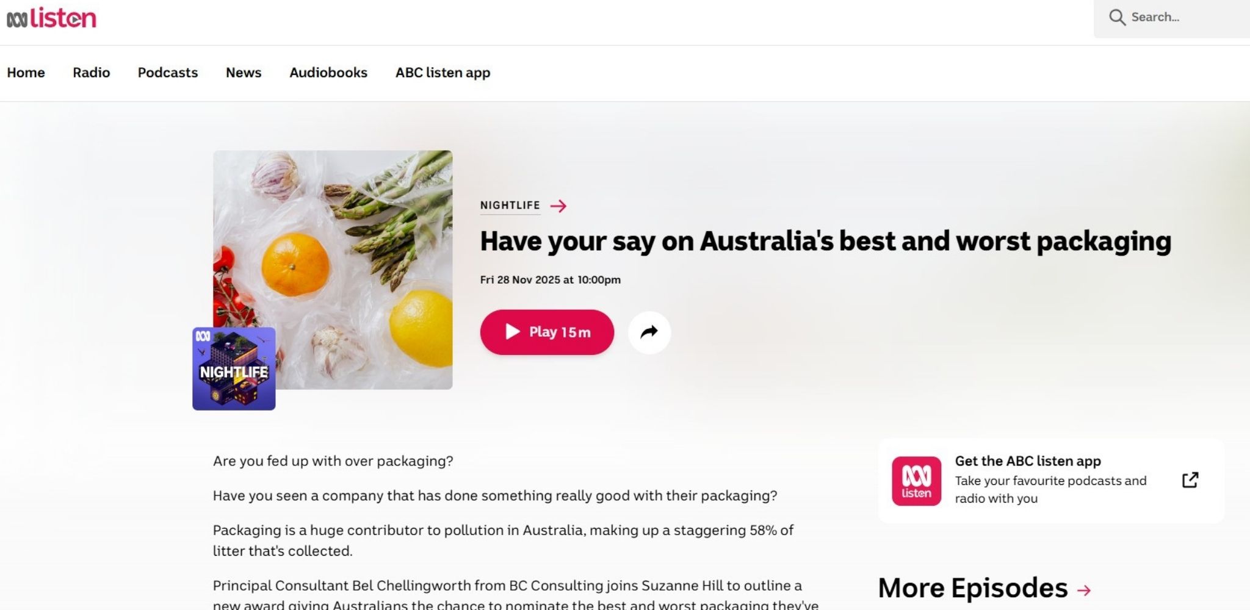Screen dimensions: 1250x610
Task: Click the arrow next to NIGHTLIFE
Action: click(x=558, y=206)
